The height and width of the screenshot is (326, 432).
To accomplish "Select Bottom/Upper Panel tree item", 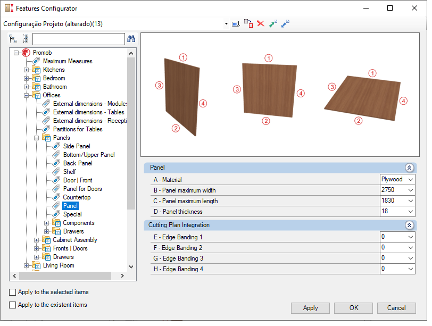I will coord(89,154).
